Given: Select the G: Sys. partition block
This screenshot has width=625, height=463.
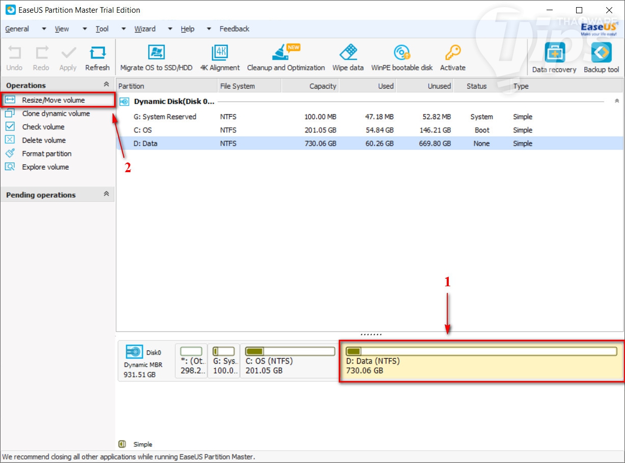Looking at the screenshot, I should coord(224,361).
